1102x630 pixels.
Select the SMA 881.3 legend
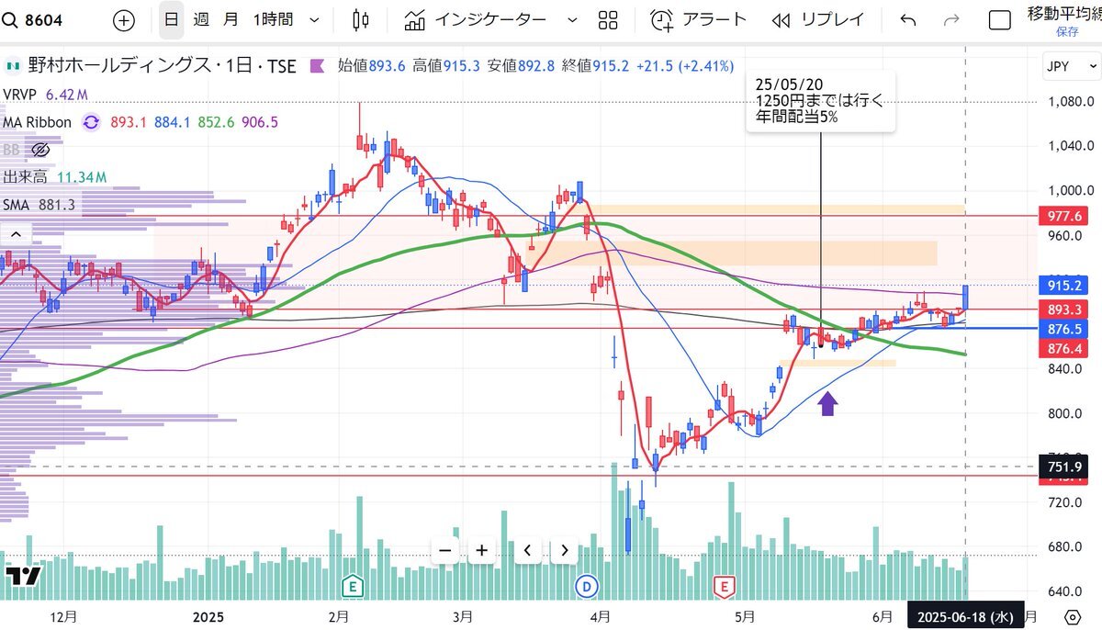[39, 204]
